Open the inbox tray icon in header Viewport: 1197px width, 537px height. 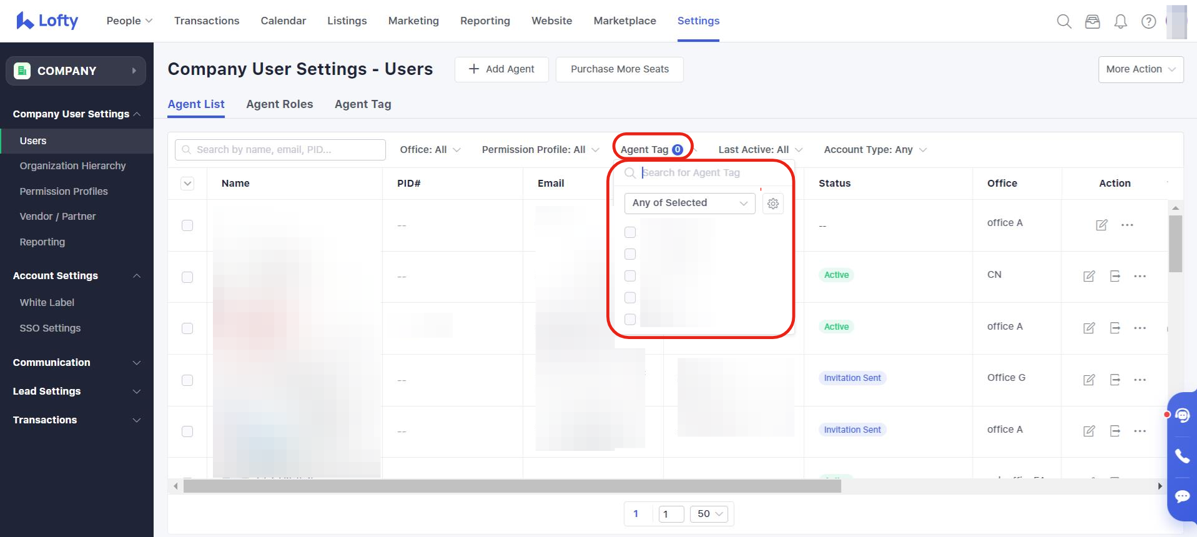[x=1092, y=22]
